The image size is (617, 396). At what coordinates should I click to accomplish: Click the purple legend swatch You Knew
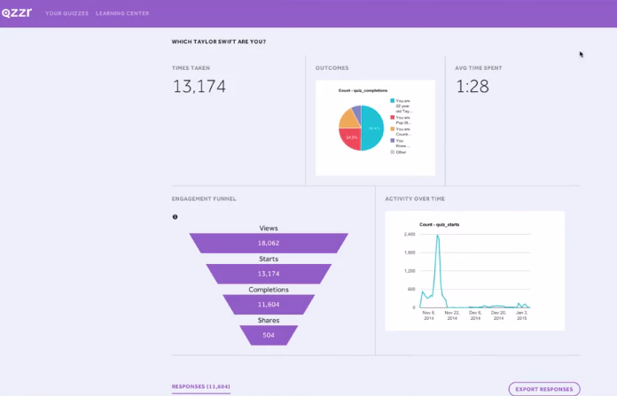(x=393, y=140)
